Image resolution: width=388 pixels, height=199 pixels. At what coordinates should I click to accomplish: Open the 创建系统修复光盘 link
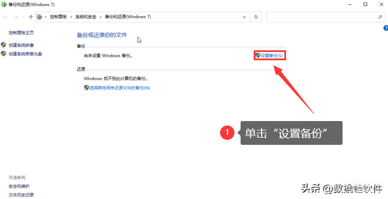click(x=25, y=54)
